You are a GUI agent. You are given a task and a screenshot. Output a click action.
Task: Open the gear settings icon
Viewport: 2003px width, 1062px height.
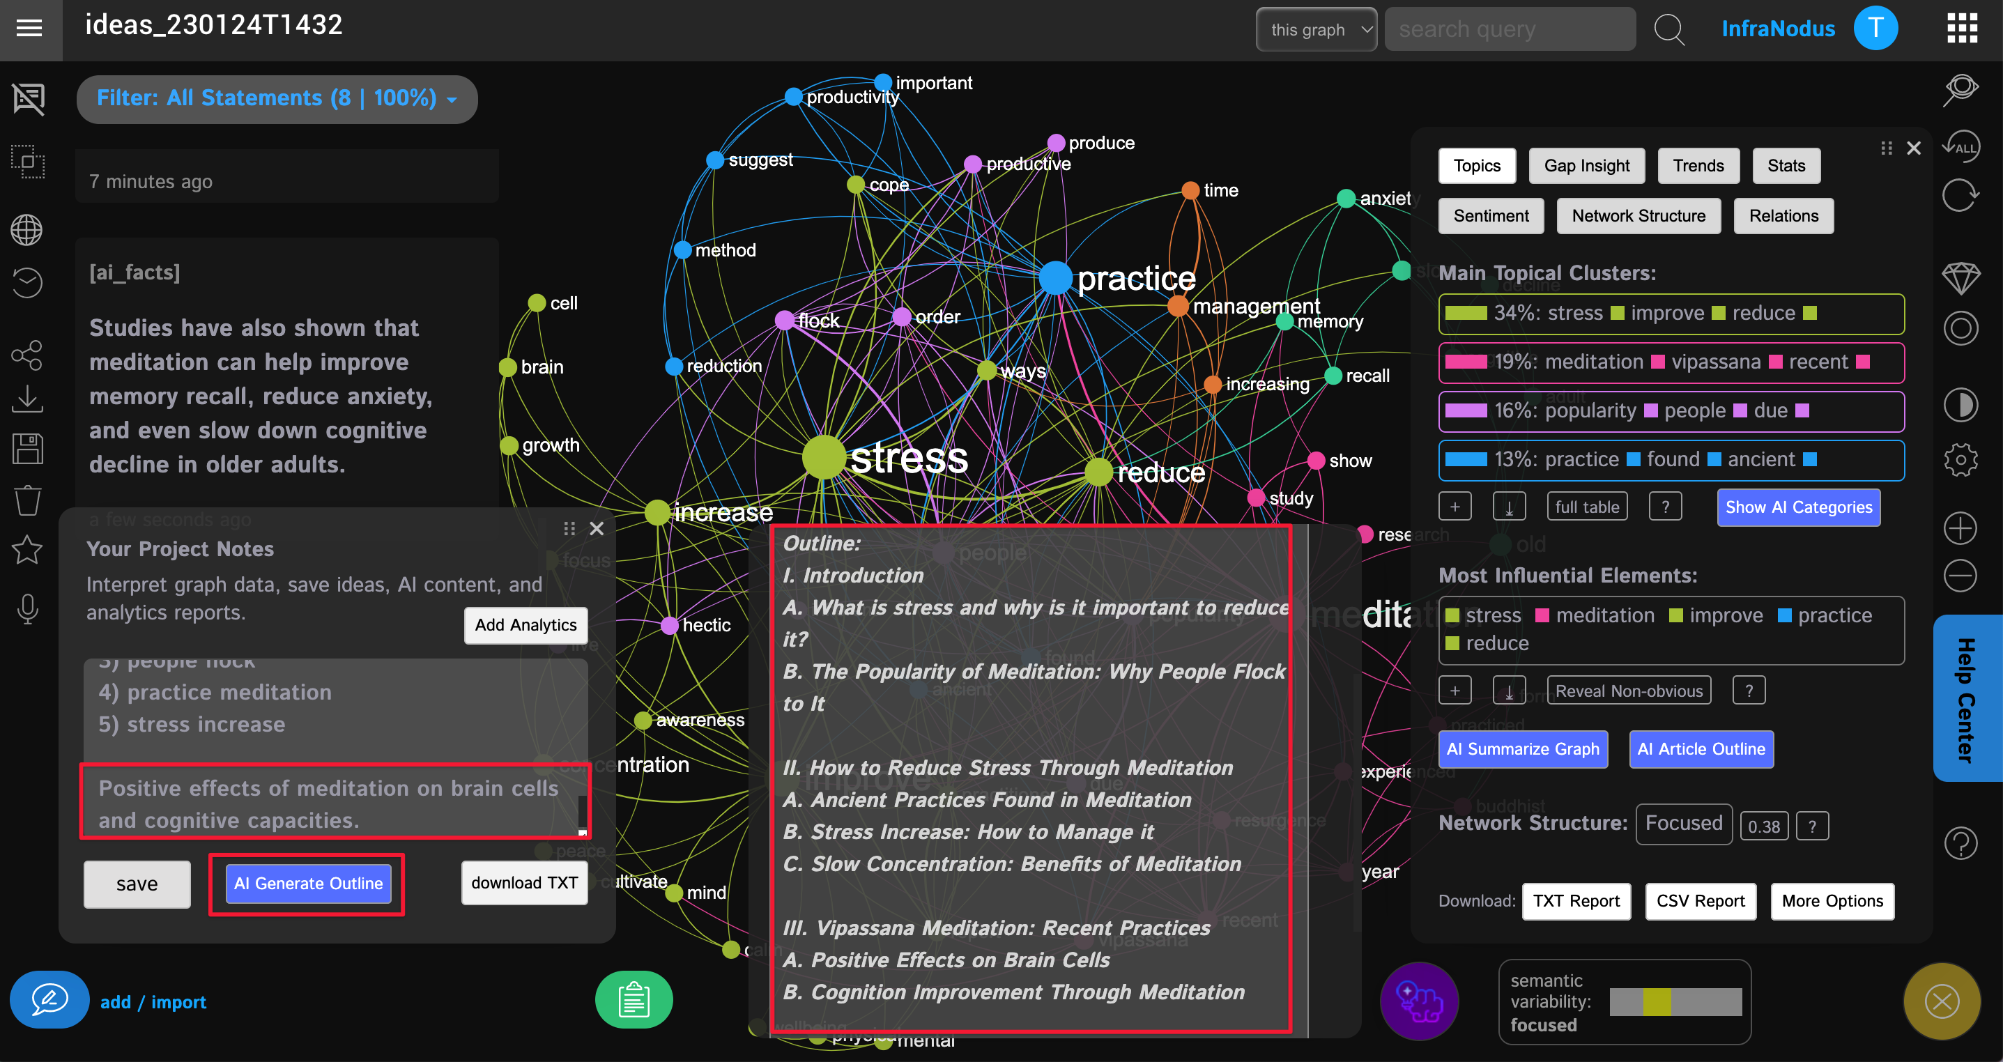(x=1960, y=460)
